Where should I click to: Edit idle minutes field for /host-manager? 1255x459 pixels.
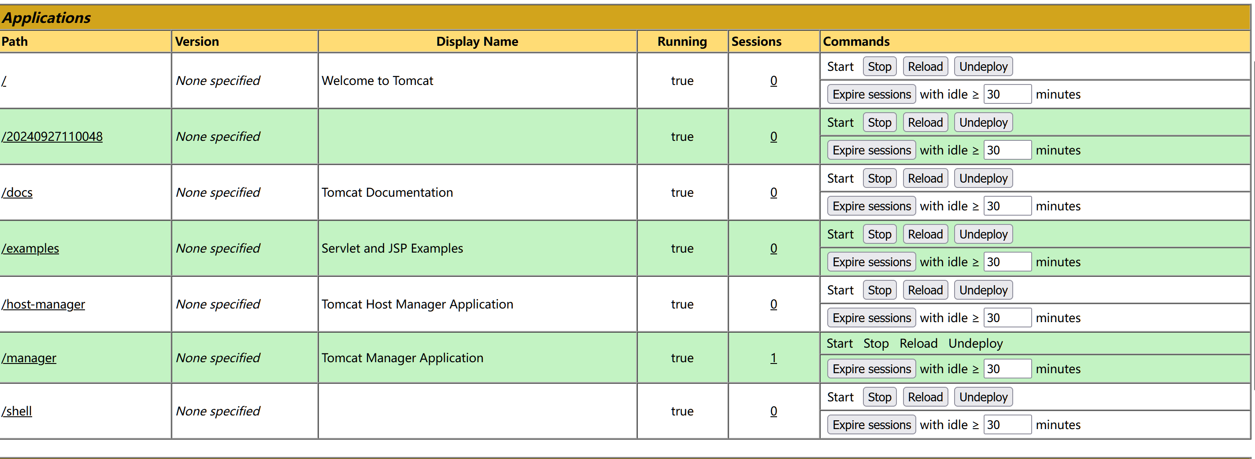pyautogui.click(x=1007, y=318)
